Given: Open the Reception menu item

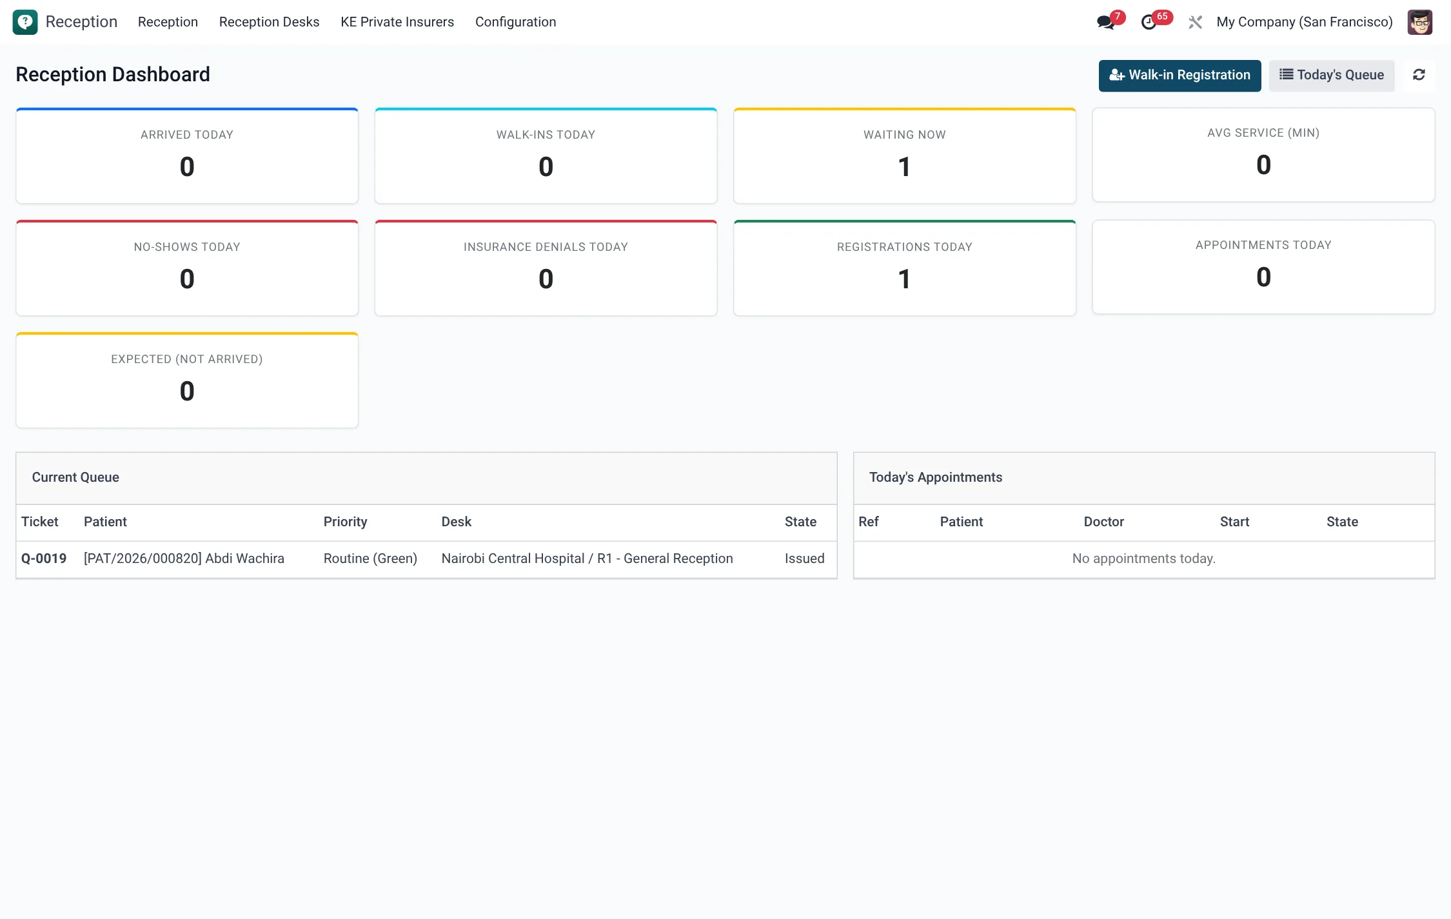Looking at the screenshot, I should click(168, 22).
